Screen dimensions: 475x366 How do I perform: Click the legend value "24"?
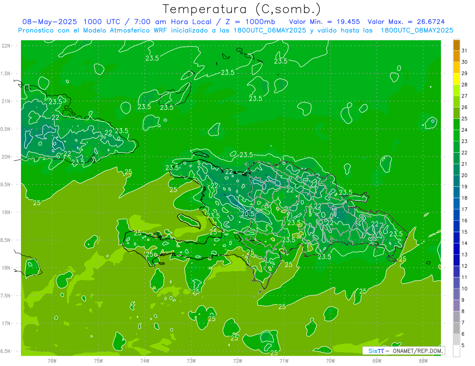tap(465, 130)
